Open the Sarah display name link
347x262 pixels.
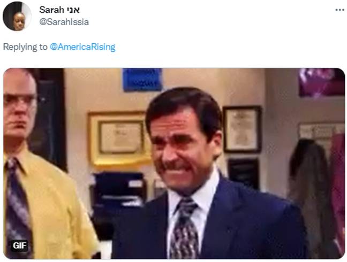pos(52,10)
